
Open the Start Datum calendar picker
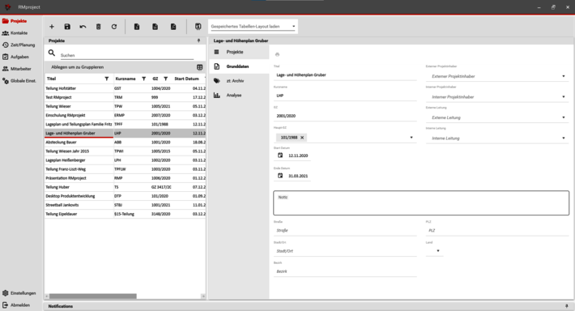280,155
